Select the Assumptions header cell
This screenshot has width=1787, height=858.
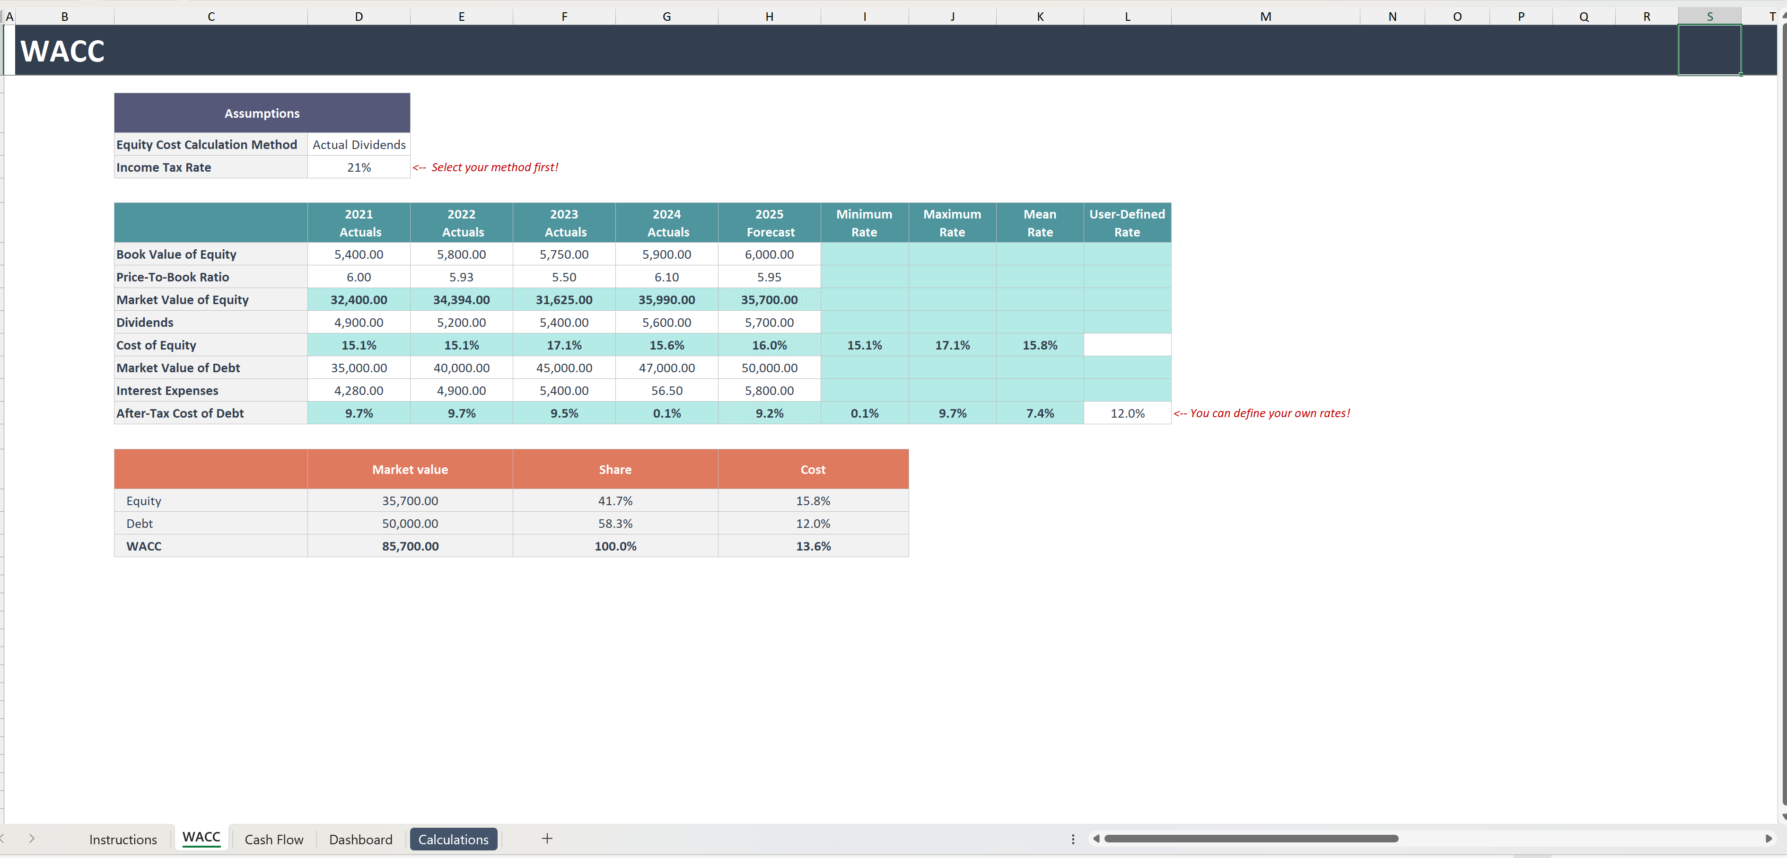[262, 113]
